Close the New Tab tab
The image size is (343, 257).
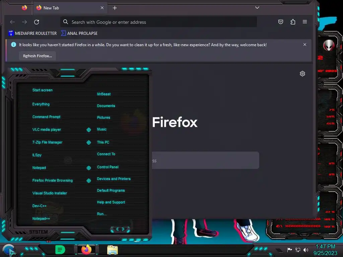pos(102,8)
